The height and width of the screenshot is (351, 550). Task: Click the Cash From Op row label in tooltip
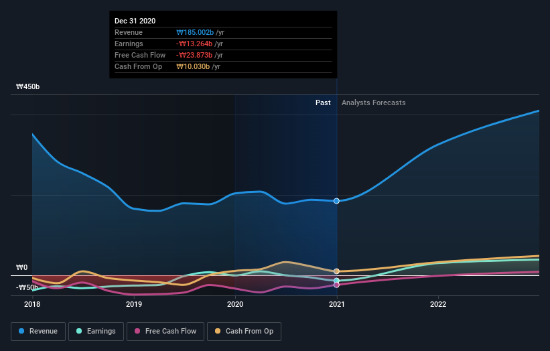point(138,66)
